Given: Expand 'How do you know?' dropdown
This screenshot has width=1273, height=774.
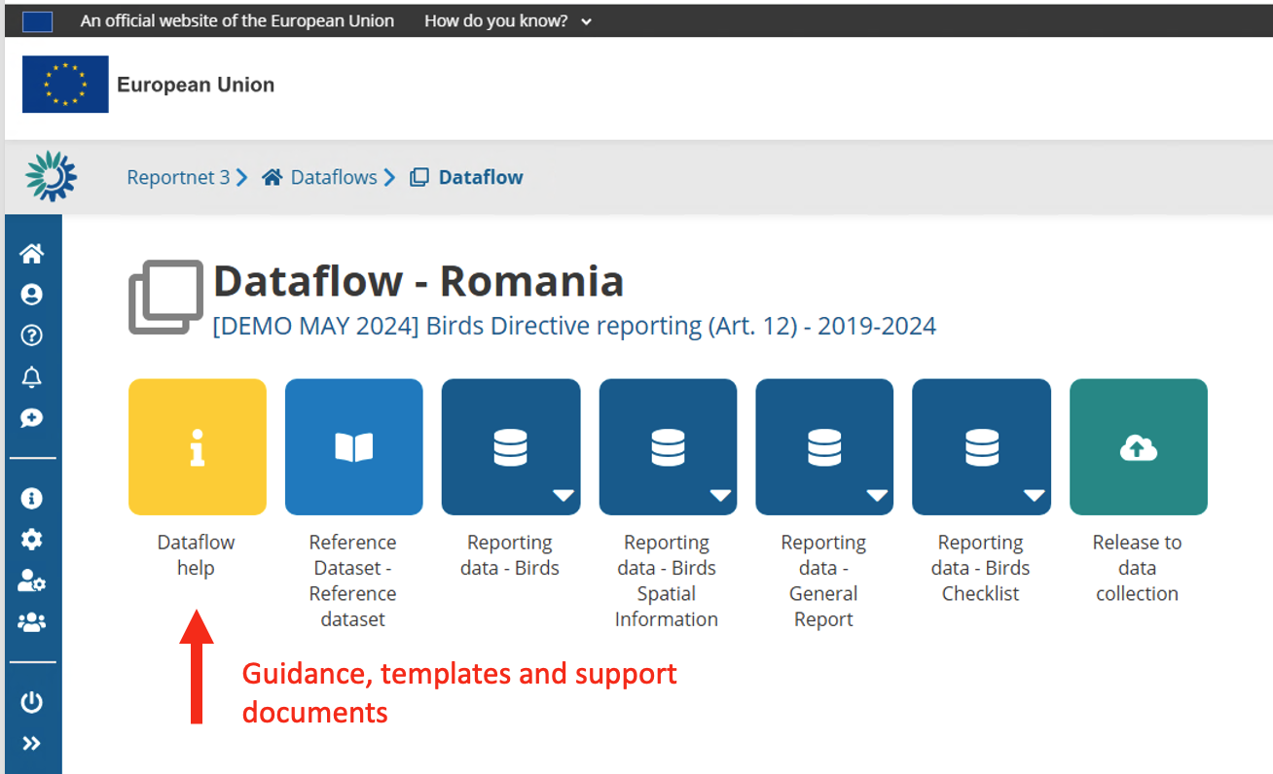Looking at the screenshot, I should pos(507,20).
